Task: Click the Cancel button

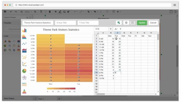Action: click(153, 23)
